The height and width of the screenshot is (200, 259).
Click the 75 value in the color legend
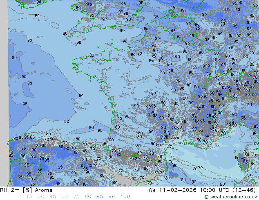tap(76, 197)
